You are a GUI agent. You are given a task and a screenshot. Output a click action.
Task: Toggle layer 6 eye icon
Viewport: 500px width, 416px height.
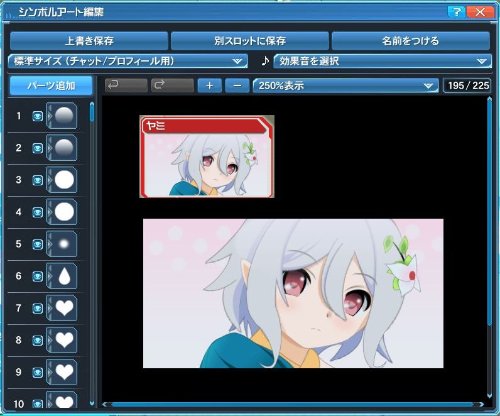click(38, 276)
